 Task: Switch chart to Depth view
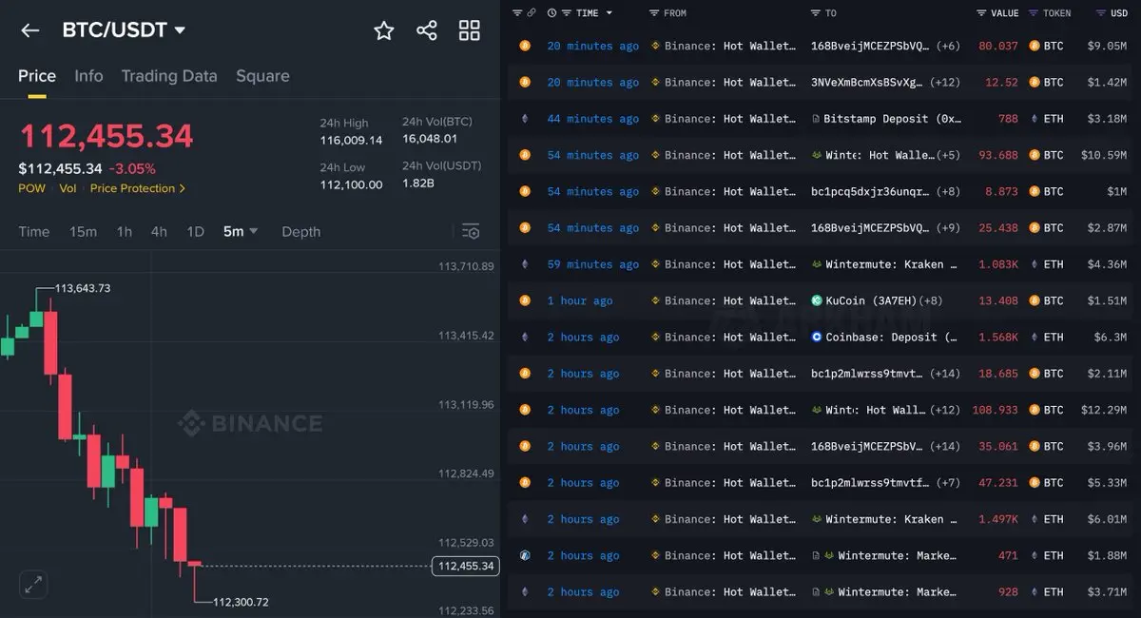click(300, 231)
